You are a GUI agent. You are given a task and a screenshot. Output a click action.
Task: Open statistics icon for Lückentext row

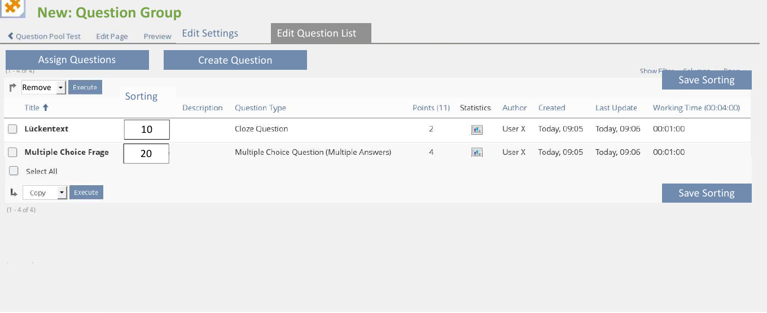tap(477, 129)
